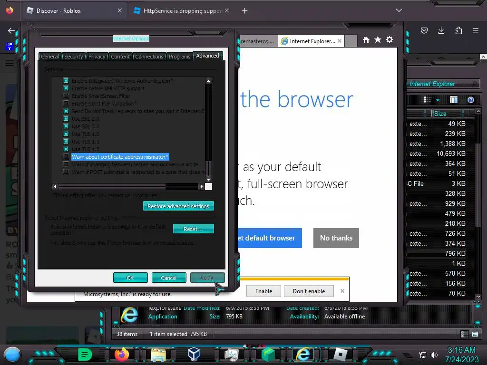Image resolution: width=487 pixels, height=365 pixels.
Task: Click settings horizontal scroll right arrow
Action: [201, 186]
